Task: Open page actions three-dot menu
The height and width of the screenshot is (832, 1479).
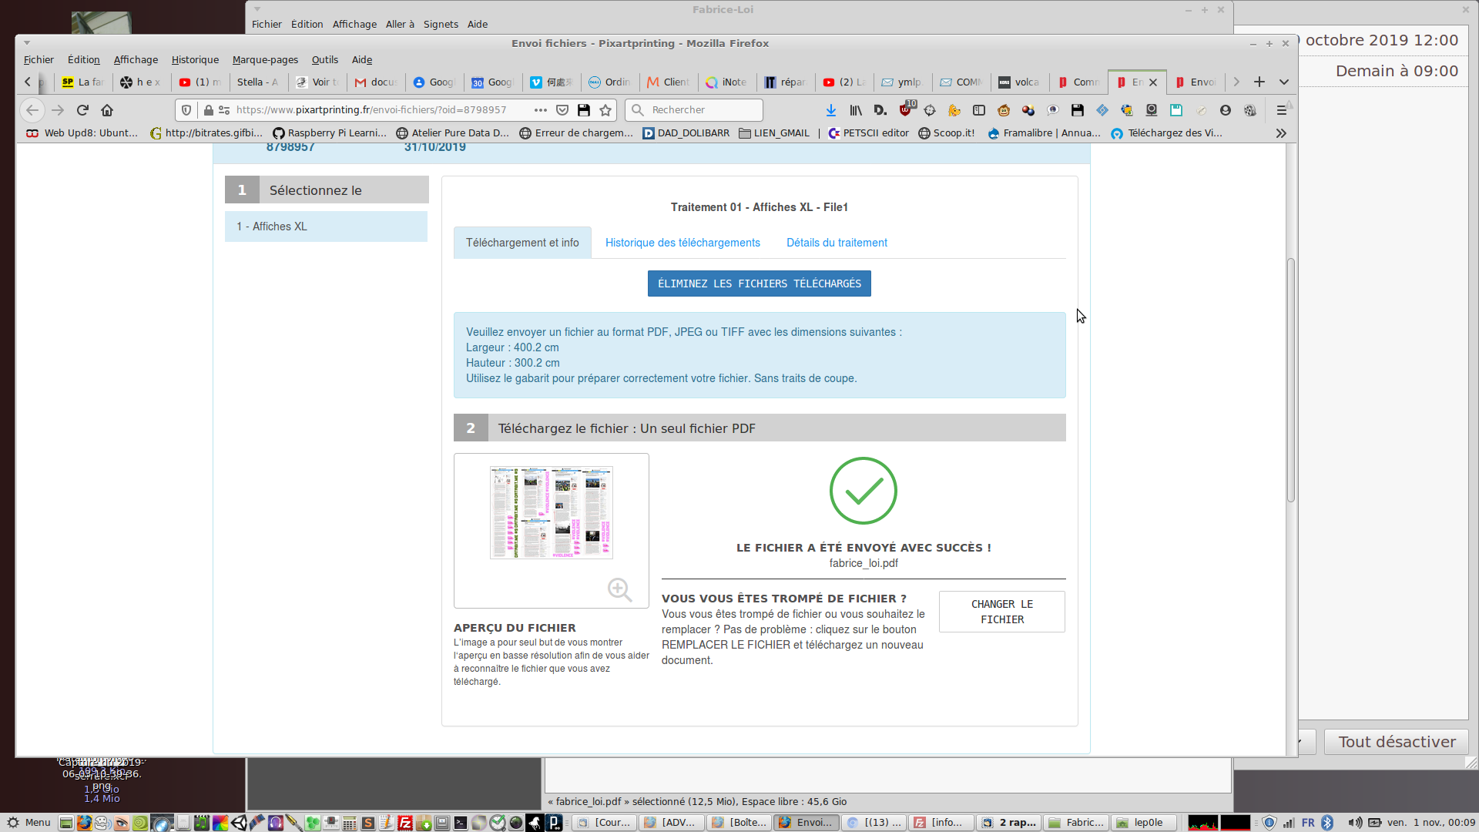Action: [541, 110]
